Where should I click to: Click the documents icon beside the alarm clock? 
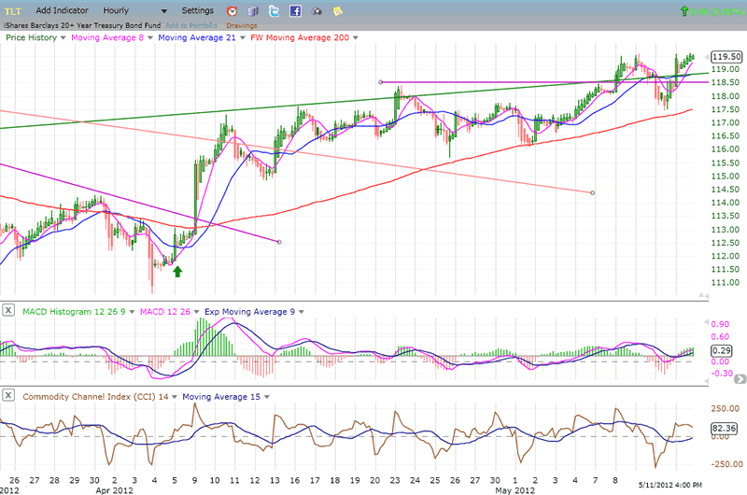coord(253,10)
